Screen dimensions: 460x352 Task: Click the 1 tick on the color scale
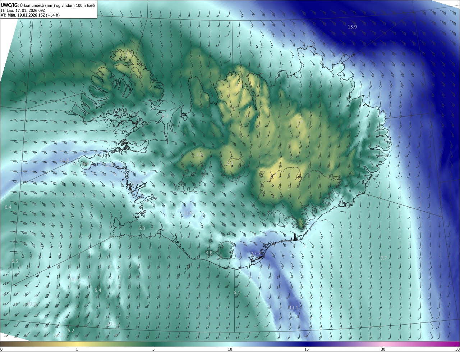[x=77, y=349]
